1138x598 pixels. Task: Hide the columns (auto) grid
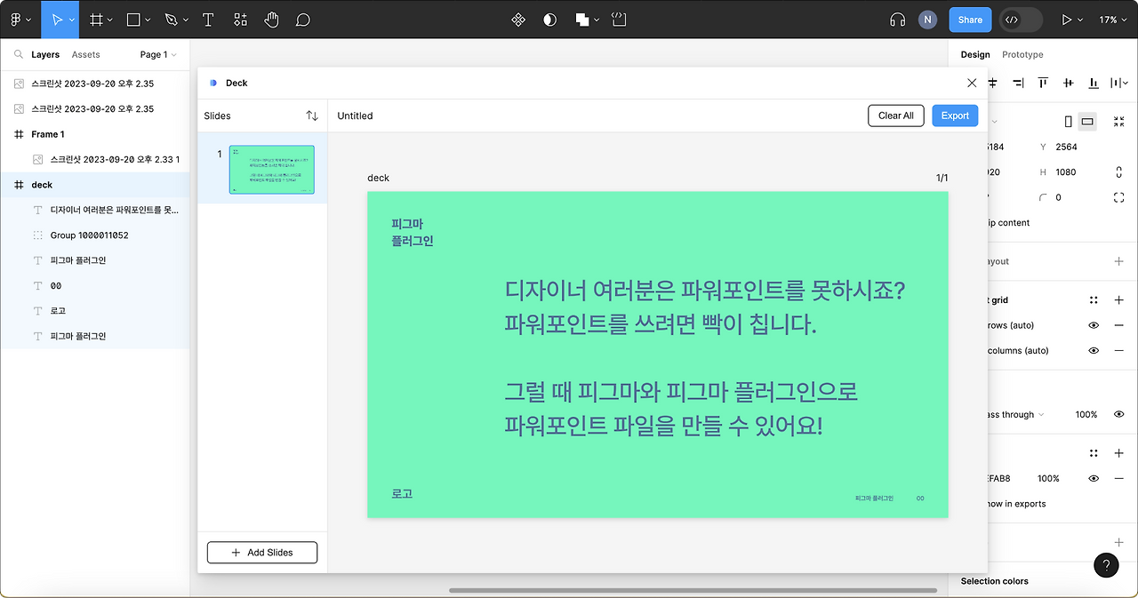pos(1094,350)
